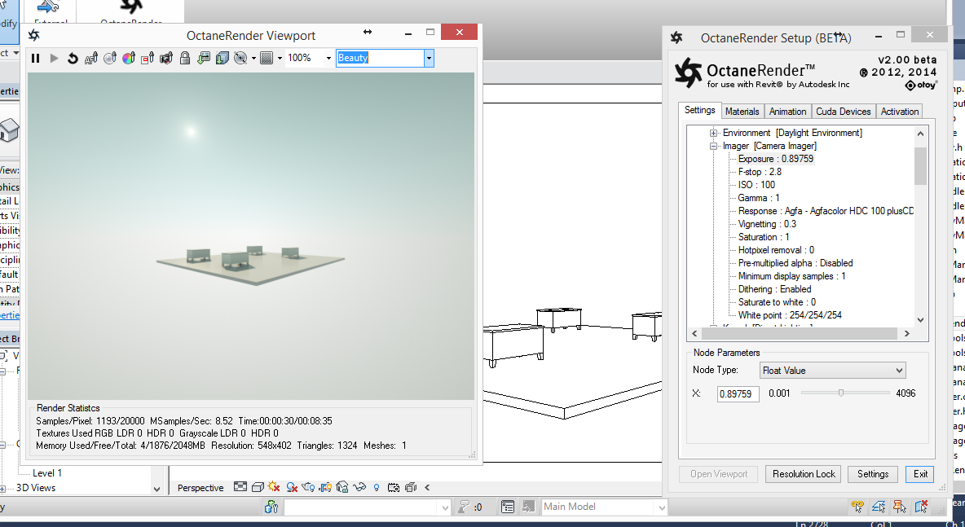Select the Saturate to white : 0 row
The image size is (965, 527).
pyautogui.click(x=777, y=302)
